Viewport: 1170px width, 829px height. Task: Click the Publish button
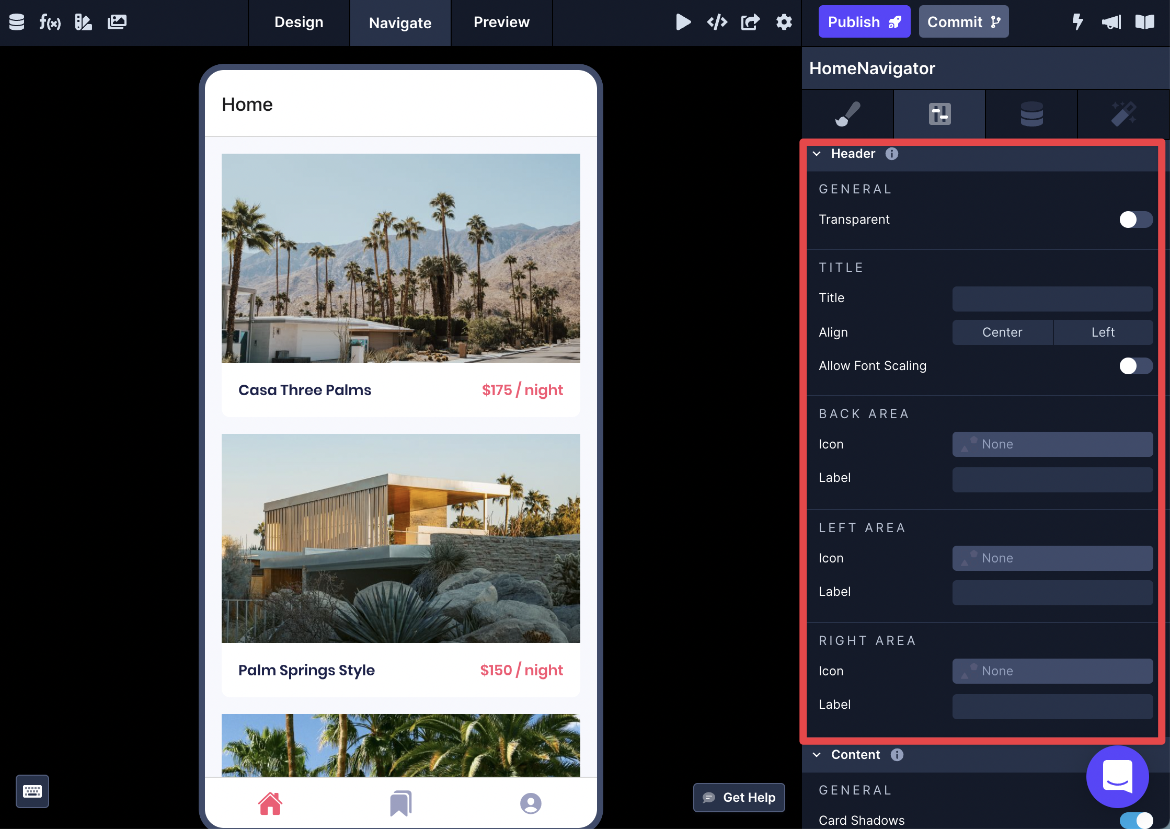pos(864,22)
